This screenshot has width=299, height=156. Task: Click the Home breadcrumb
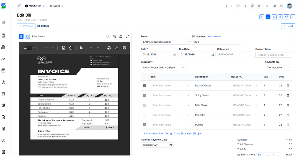point(20,20)
